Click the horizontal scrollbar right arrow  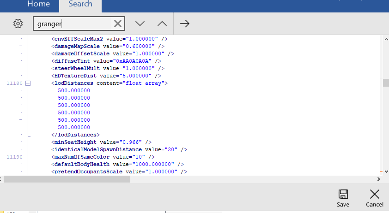[x=378, y=179]
